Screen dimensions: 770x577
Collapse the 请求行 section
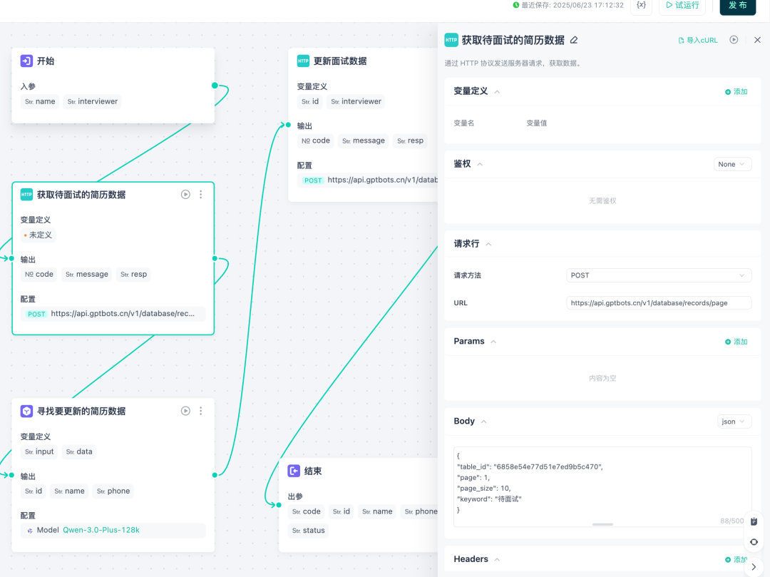(488, 244)
